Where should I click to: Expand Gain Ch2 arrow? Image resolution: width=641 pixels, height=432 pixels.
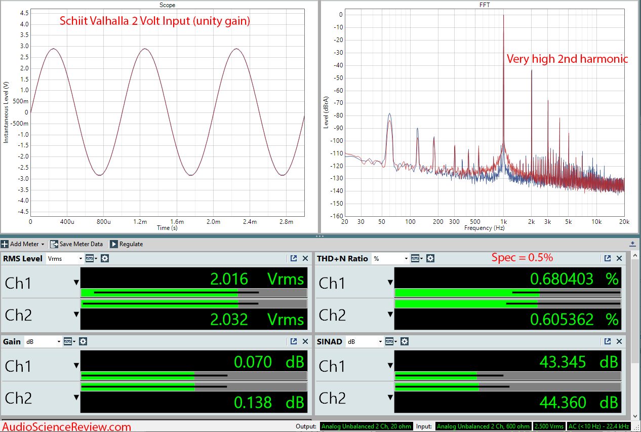[x=76, y=398]
